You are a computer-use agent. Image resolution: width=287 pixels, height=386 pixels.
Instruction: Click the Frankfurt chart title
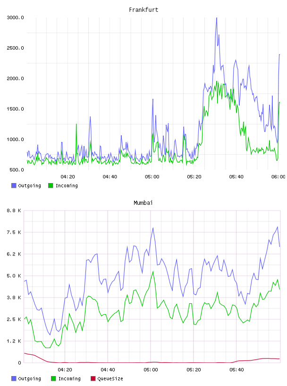pyautogui.click(x=143, y=10)
